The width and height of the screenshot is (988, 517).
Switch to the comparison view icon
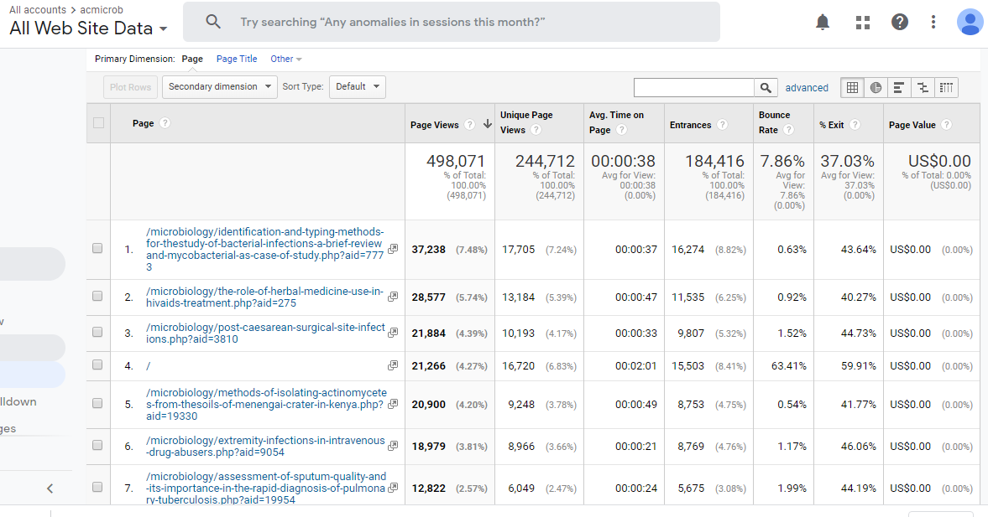[923, 87]
